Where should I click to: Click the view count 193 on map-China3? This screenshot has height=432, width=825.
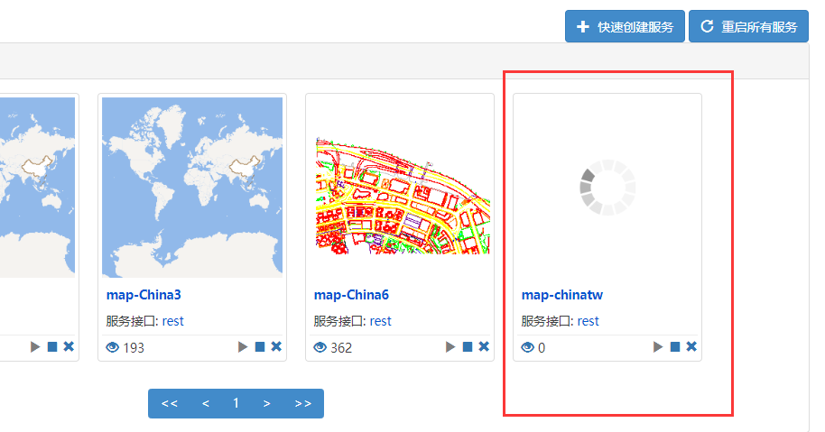(134, 348)
